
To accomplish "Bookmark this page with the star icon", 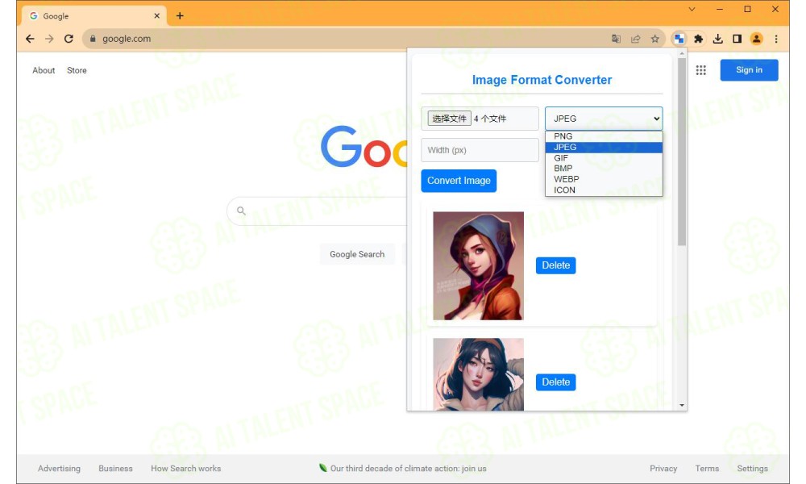I will tap(654, 39).
